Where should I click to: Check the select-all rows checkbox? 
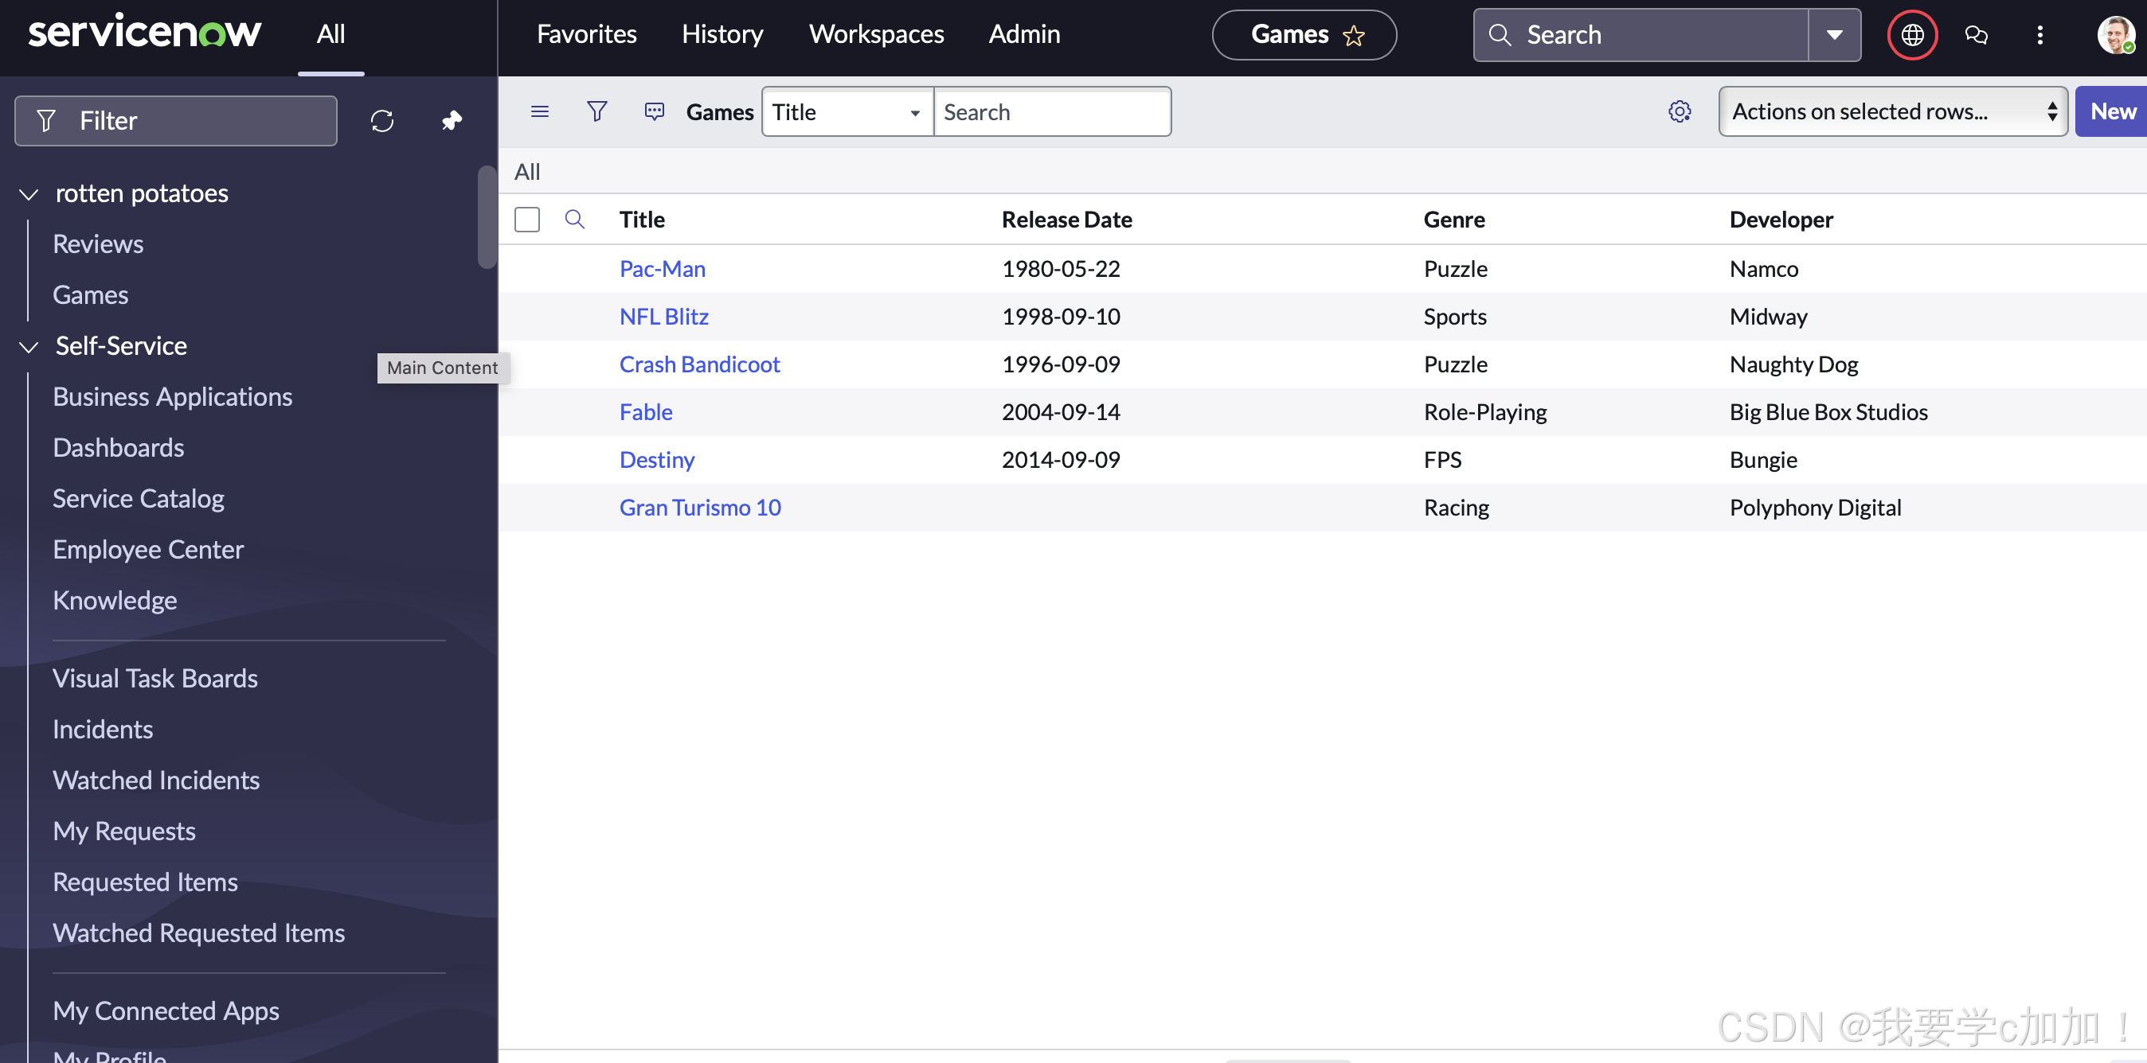coord(526,220)
